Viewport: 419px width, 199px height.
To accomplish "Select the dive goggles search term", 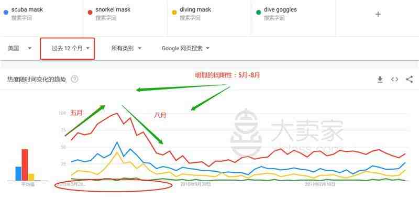I will (280, 9).
